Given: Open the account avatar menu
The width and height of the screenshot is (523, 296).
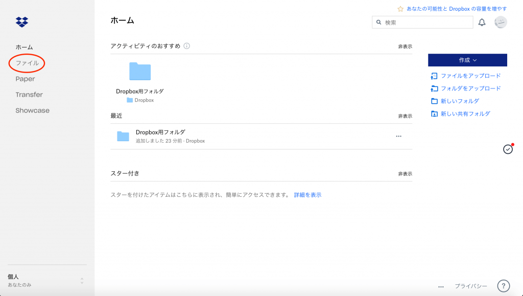Looking at the screenshot, I should (x=501, y=22).
